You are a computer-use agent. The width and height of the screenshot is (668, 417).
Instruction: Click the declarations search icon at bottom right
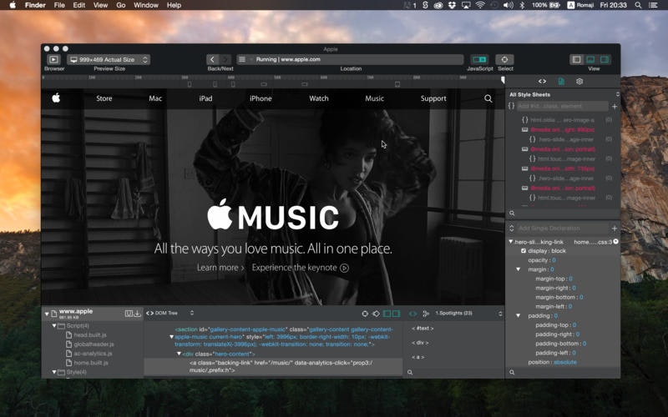click(512, 372)
